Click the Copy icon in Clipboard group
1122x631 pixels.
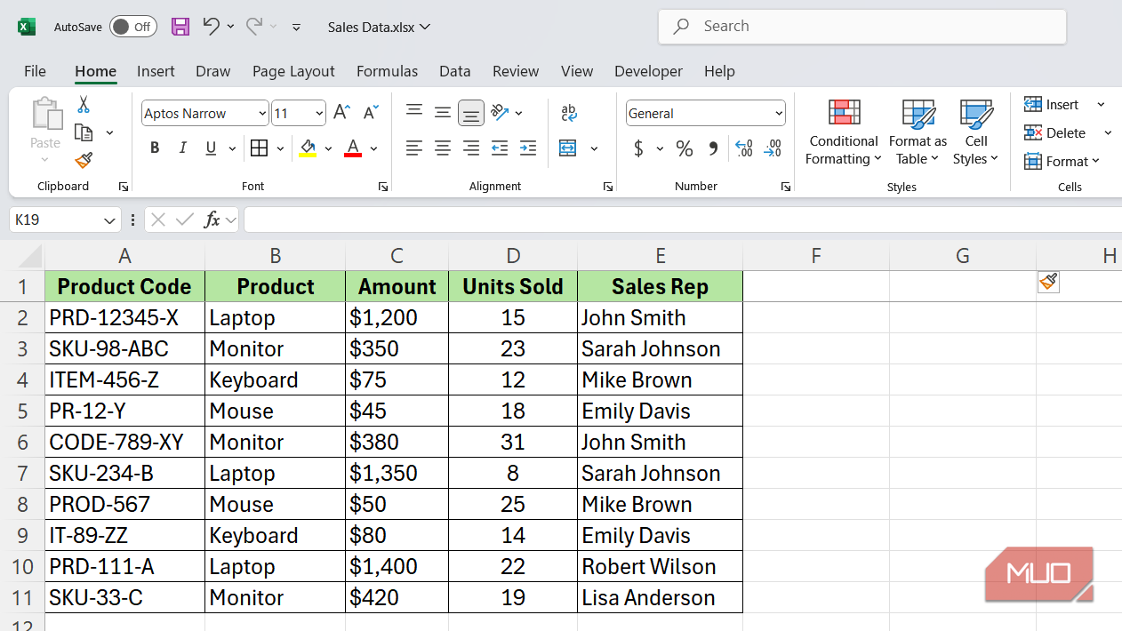[x=84, y=132]
